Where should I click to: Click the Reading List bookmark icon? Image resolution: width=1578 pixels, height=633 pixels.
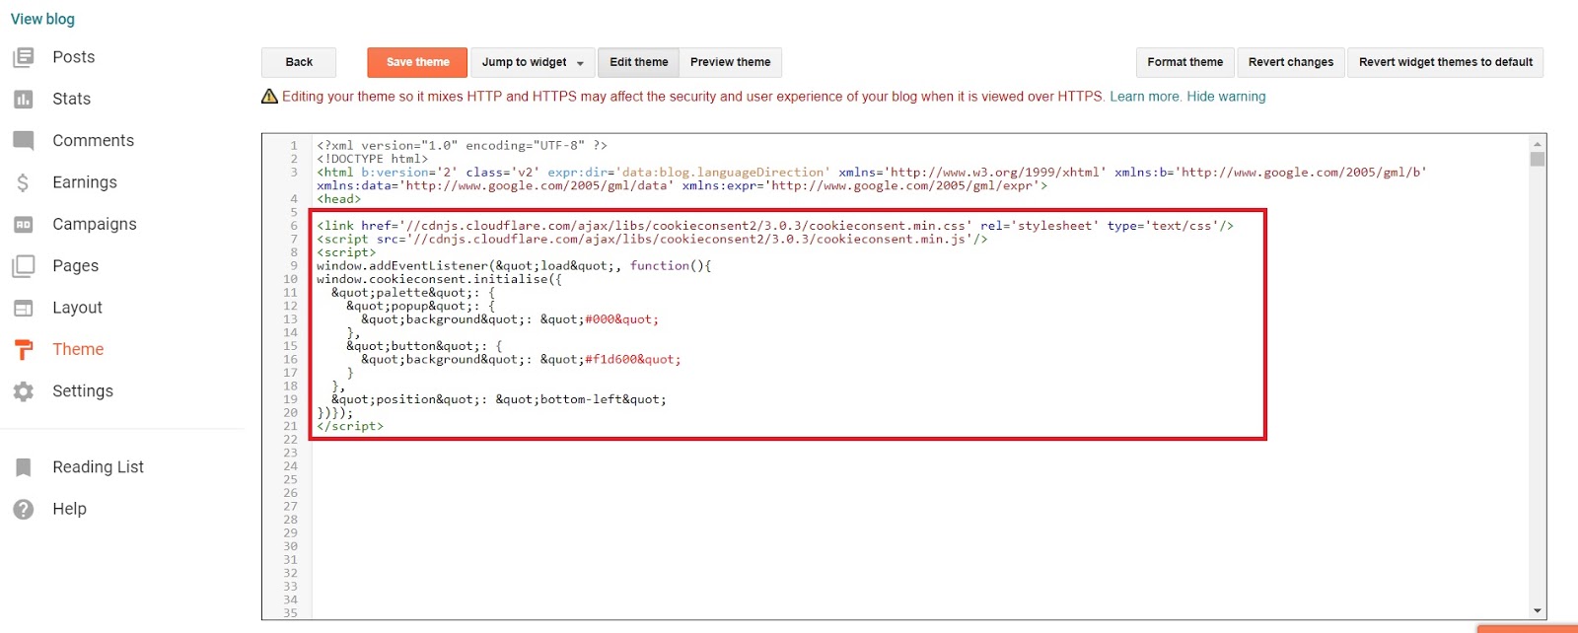(24, 467)
